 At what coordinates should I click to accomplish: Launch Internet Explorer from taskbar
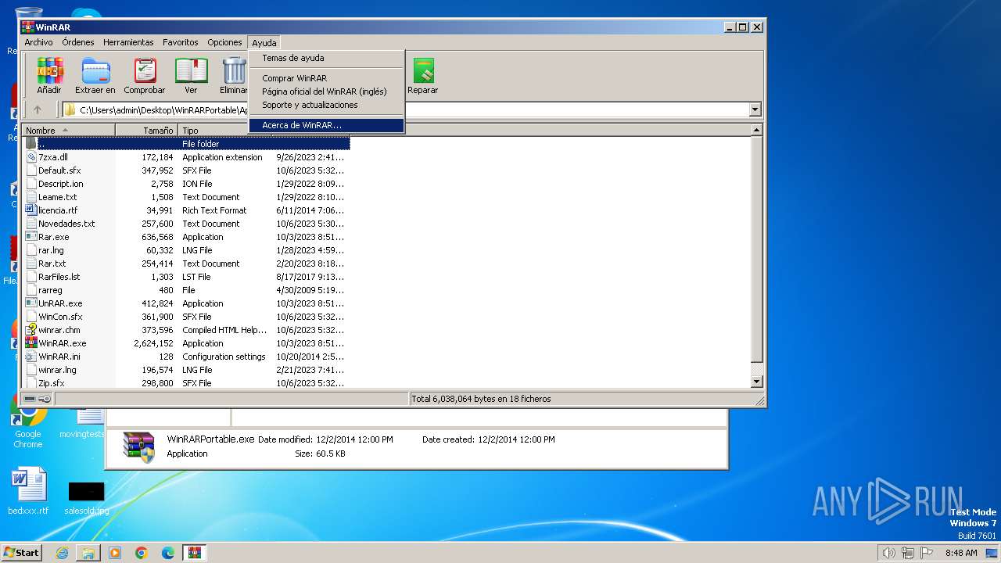click(62, 553)
